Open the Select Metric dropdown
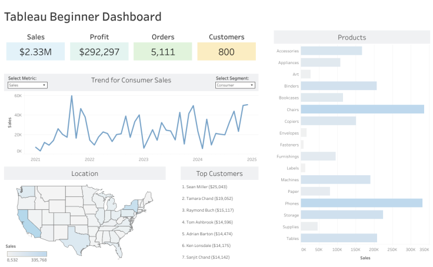The height and width of the screenshot is (267, 433). tap(28, 85)
